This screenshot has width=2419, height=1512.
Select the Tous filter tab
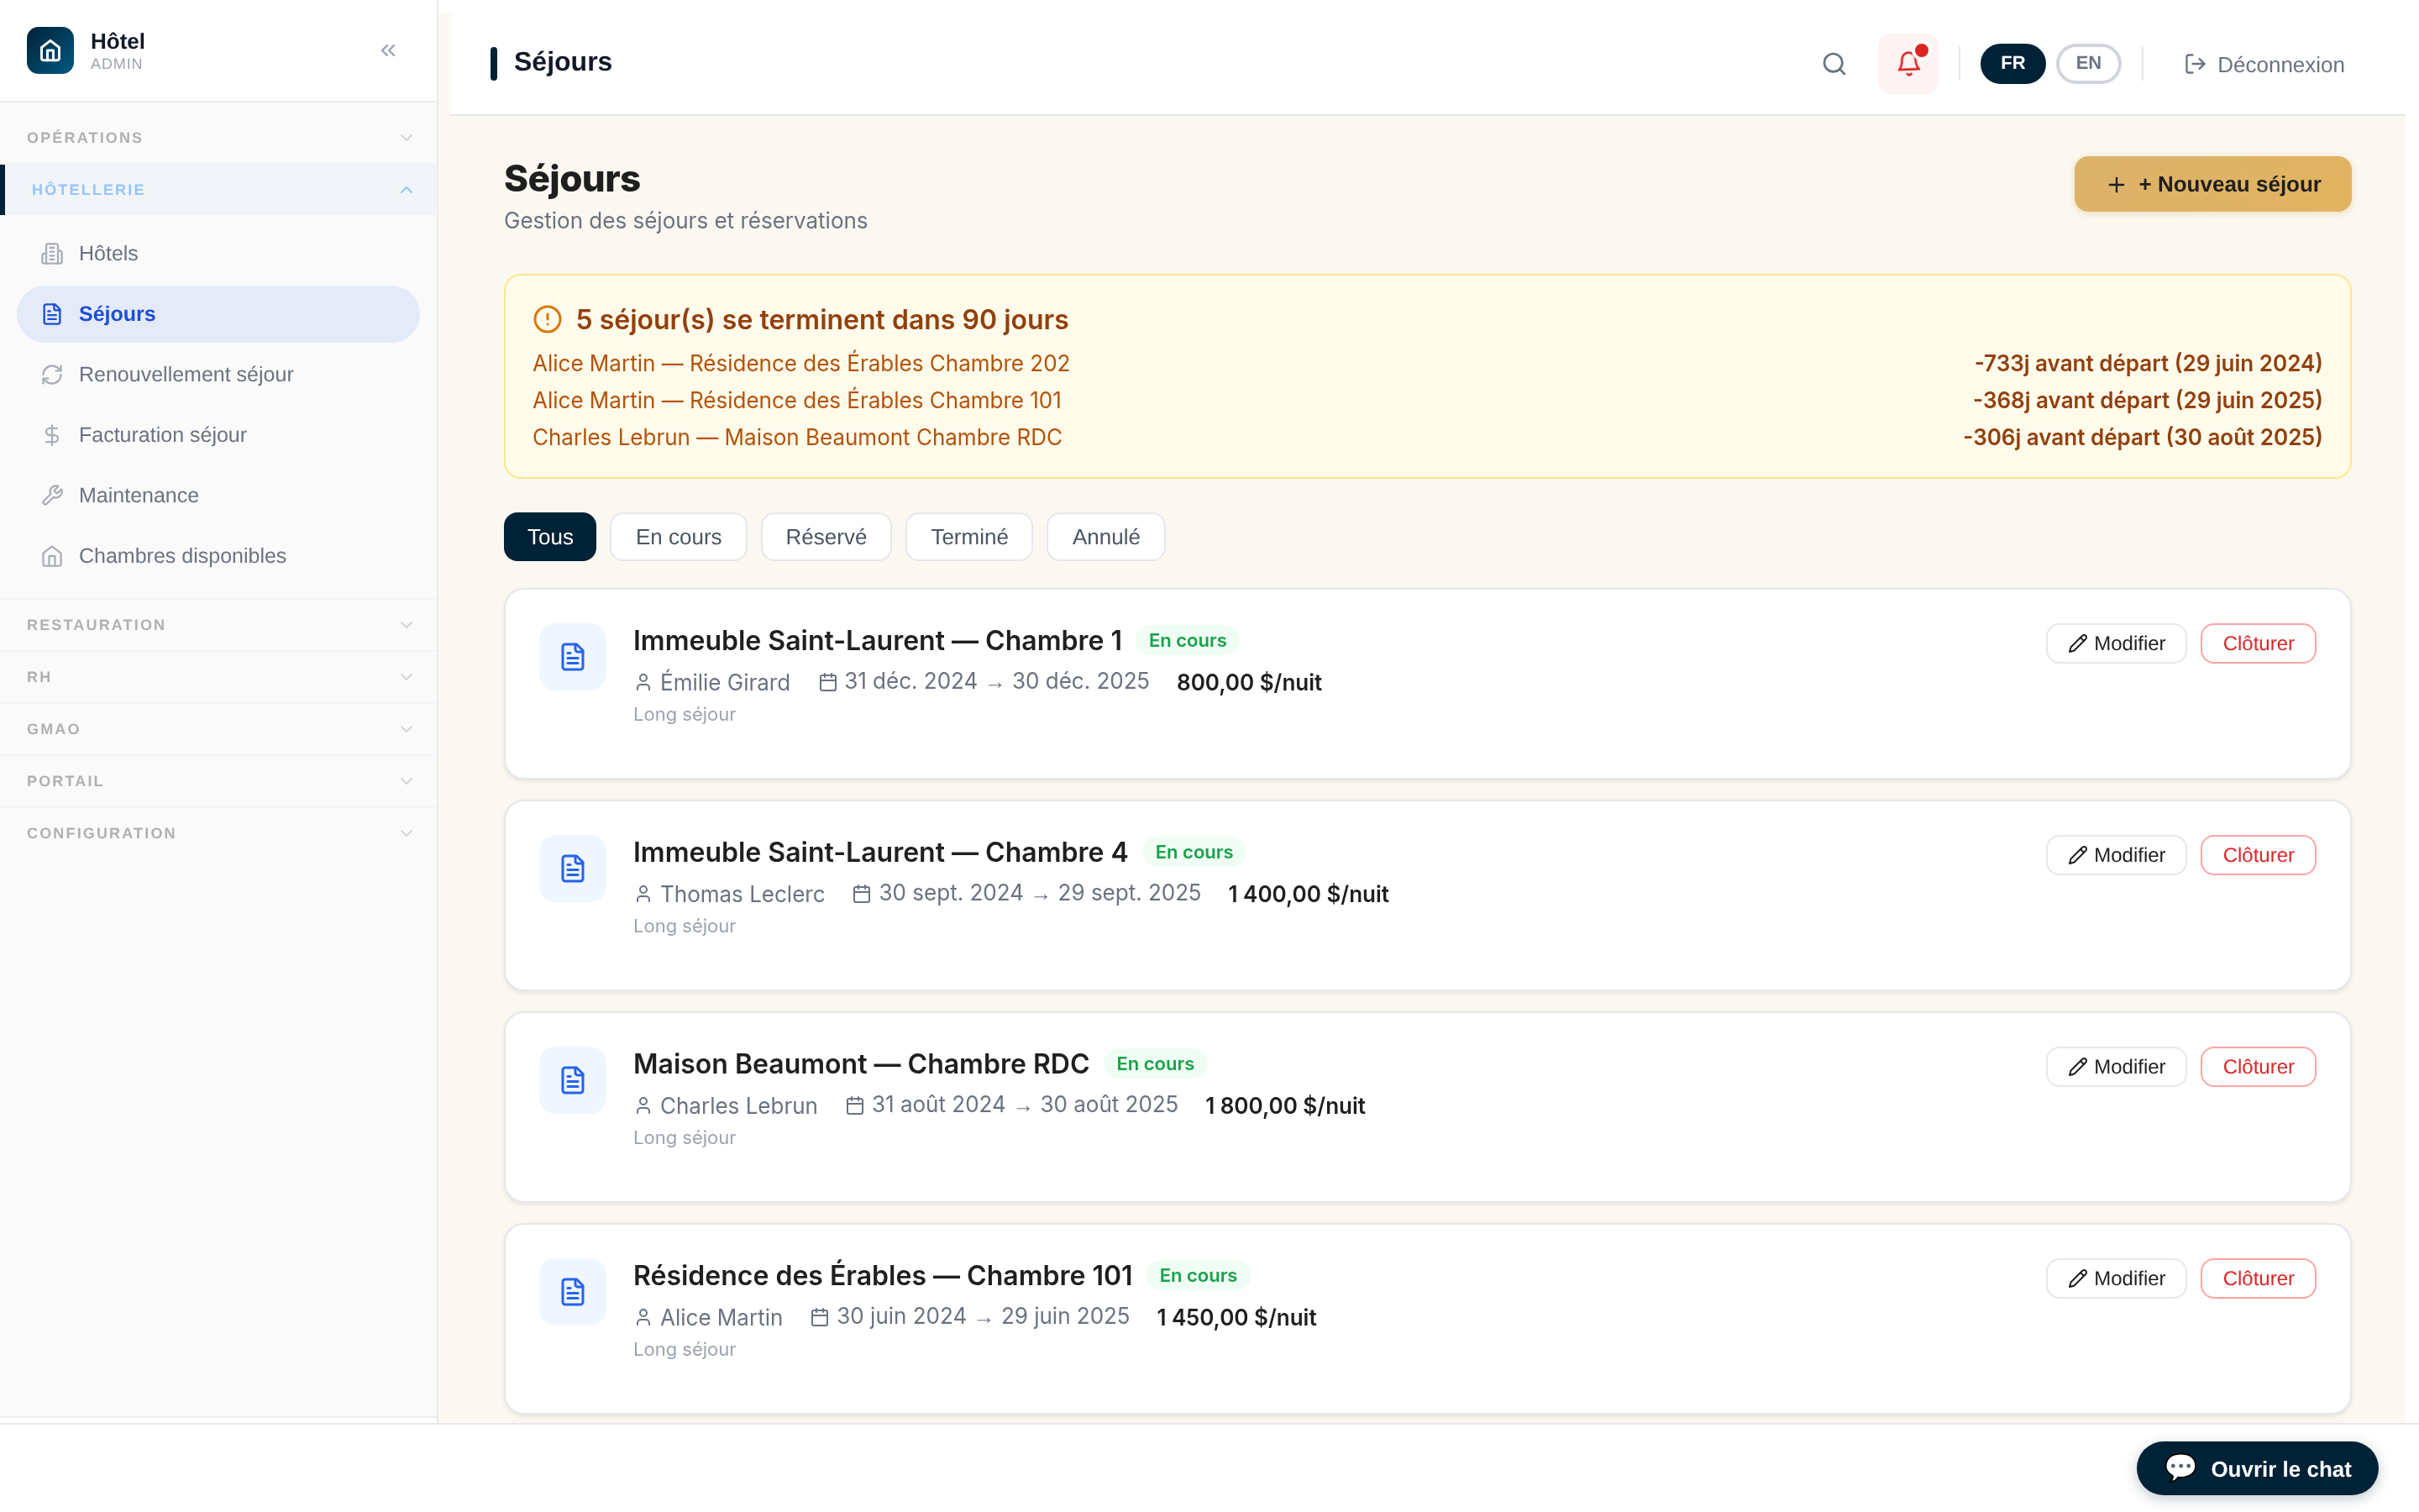[550, 537]
